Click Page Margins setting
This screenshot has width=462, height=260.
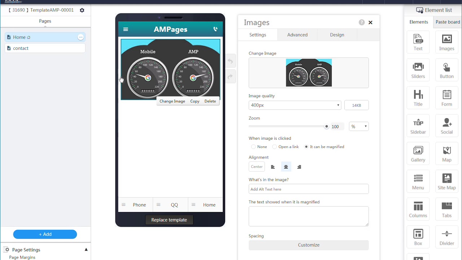(22, 257)
